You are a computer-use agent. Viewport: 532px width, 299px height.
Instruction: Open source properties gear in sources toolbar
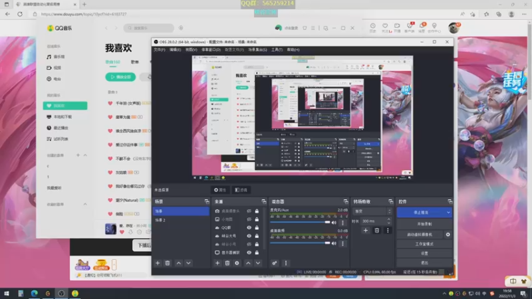237,263
